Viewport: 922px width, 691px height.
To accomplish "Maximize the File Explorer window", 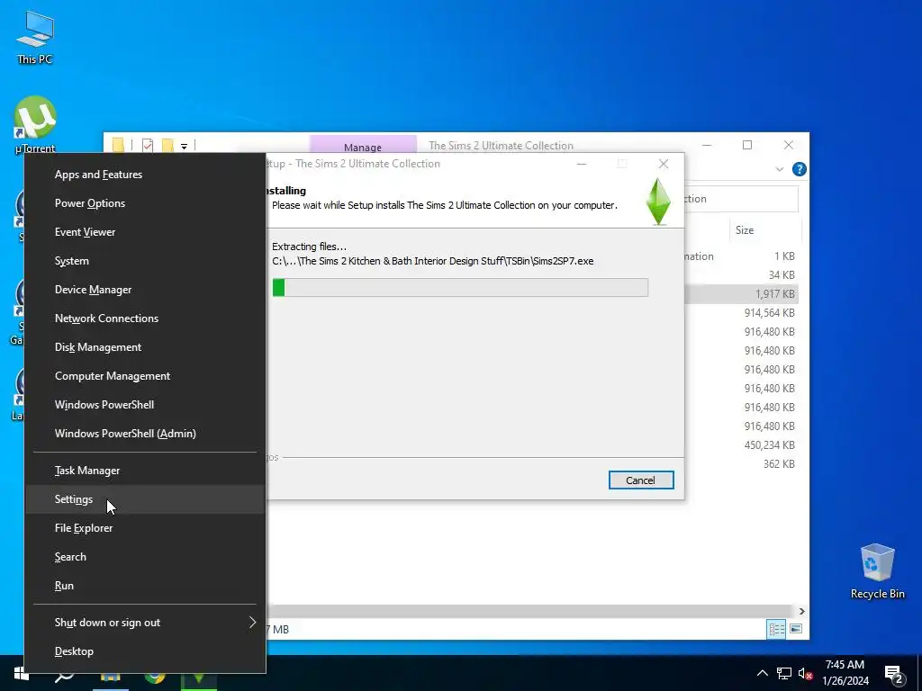I will 747,145.
